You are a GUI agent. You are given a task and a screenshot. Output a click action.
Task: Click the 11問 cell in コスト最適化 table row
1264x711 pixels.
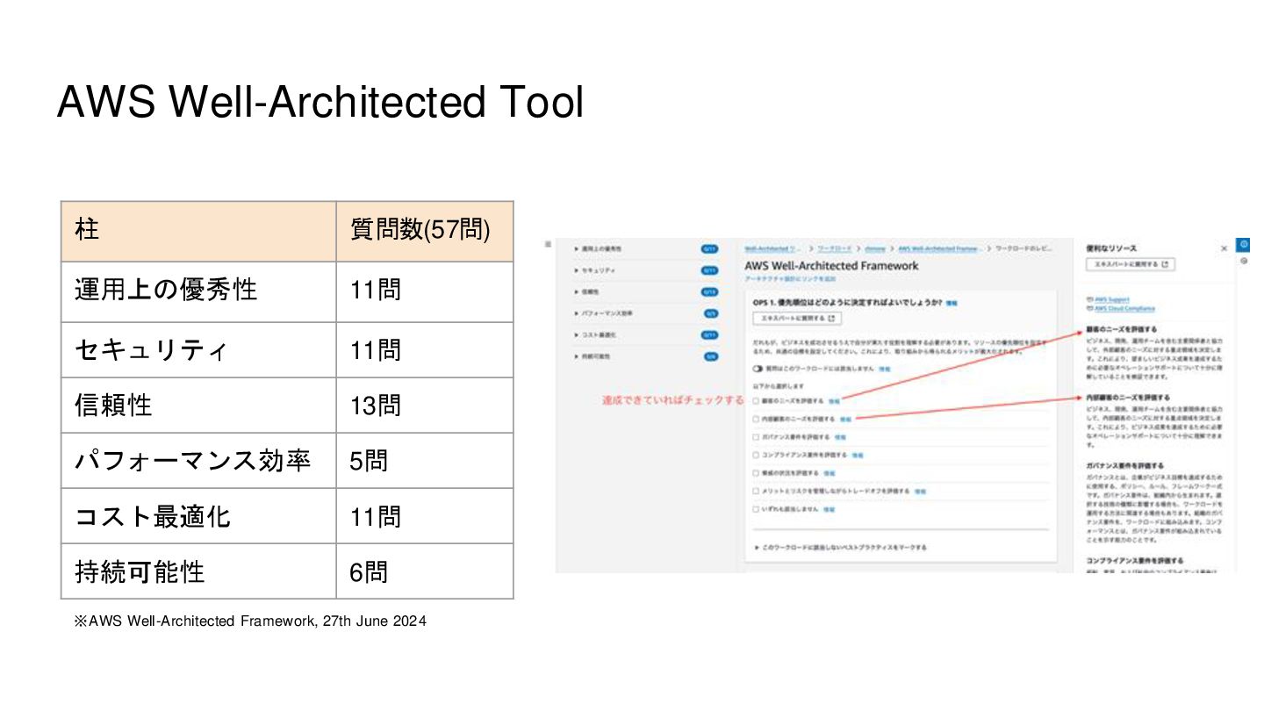pos(425,516)
